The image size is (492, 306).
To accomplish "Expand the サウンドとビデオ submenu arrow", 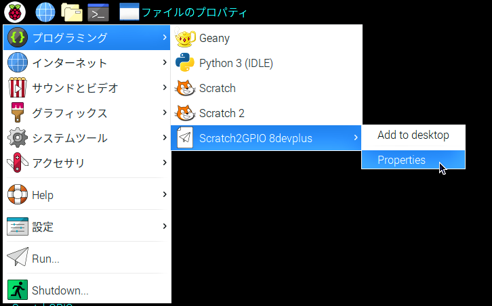I will pyautogui.click(x=165, y=87).
